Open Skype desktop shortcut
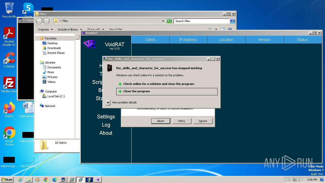325x183 pixels. pyautogui.click(x=28, y=10)
